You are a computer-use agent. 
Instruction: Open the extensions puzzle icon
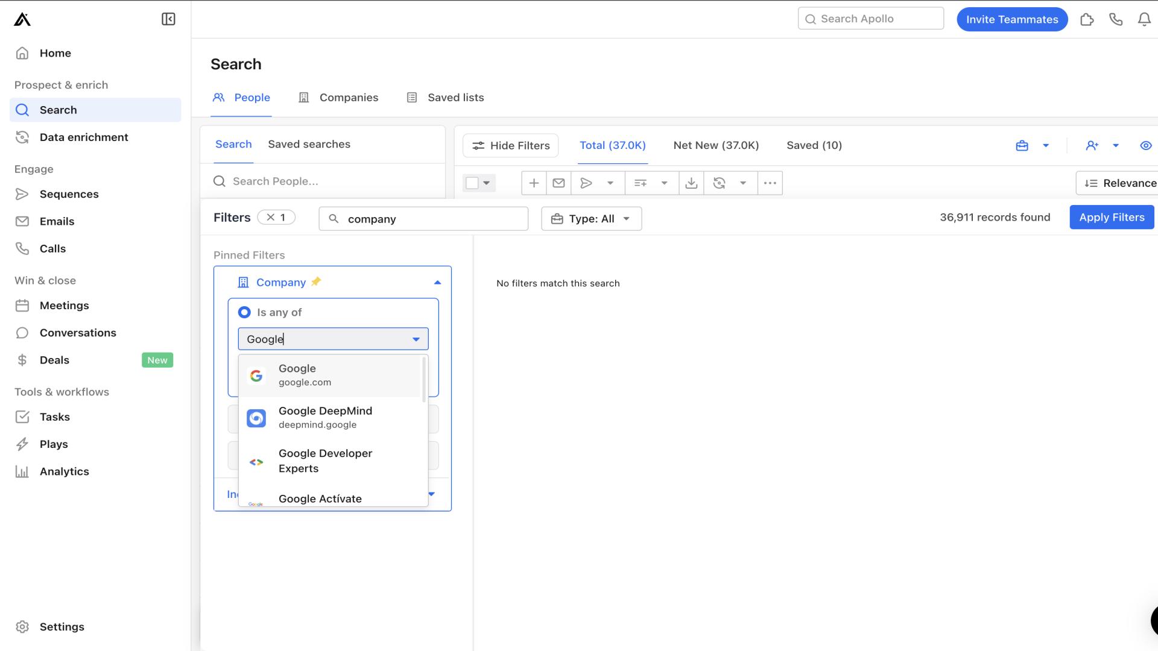[1087, 19]
